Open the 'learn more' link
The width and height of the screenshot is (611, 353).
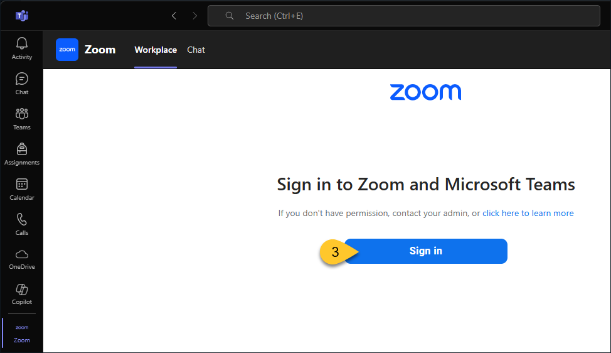click(x=553, y=213)
